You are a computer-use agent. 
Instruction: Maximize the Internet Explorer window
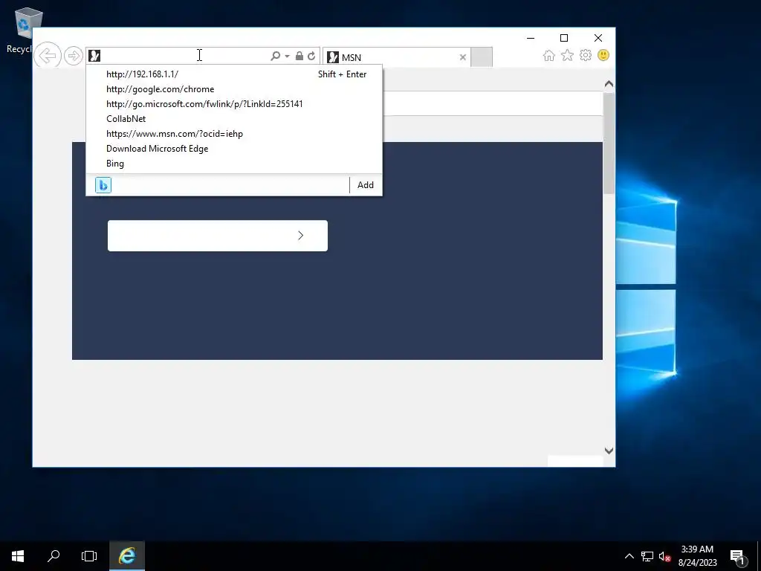[564, 38]
